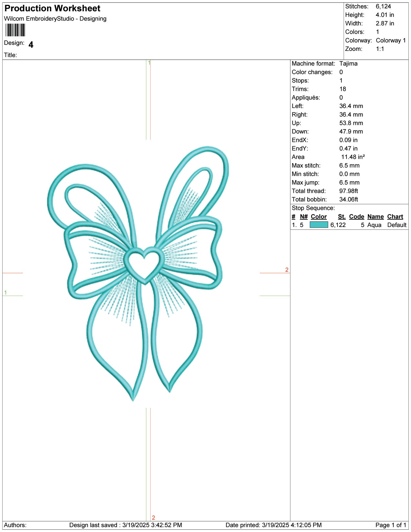Click the Production Worksheet title
411x532 pixels.
coord(53,8)
